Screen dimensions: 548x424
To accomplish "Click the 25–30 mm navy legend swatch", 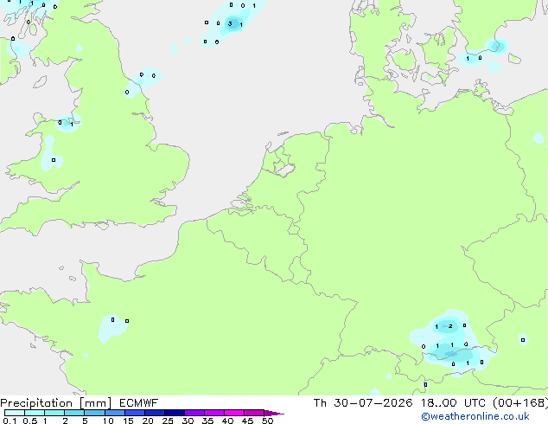I will pos(175,413).
